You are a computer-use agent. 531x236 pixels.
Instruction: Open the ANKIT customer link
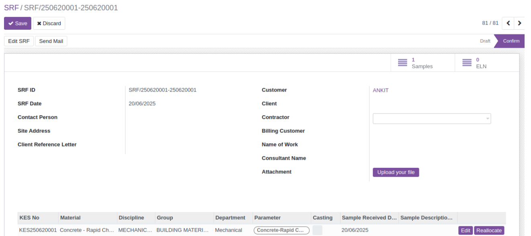[x=381, y=90]
